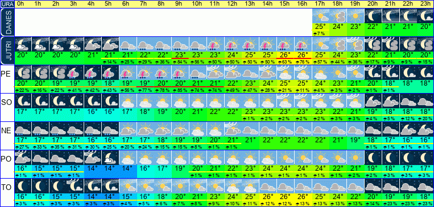Click the PE day label
Viewport: 434px width, 207px height.
click(x=5, y=74)
